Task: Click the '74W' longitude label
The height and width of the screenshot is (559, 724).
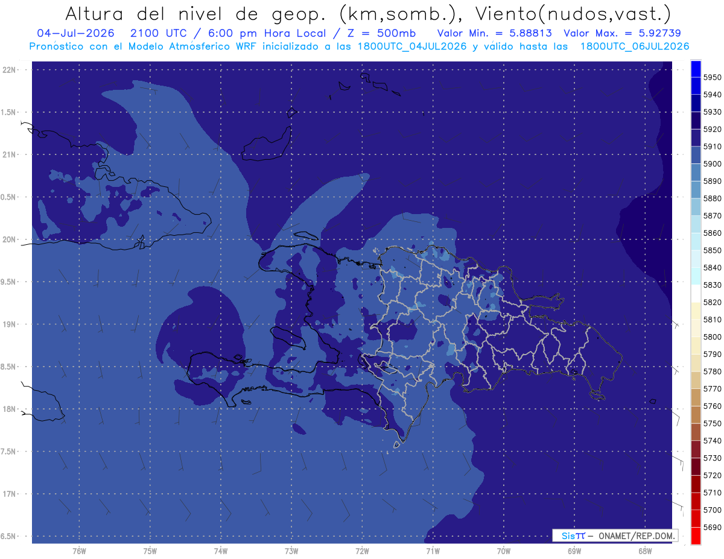Action: tap(221, 551)
